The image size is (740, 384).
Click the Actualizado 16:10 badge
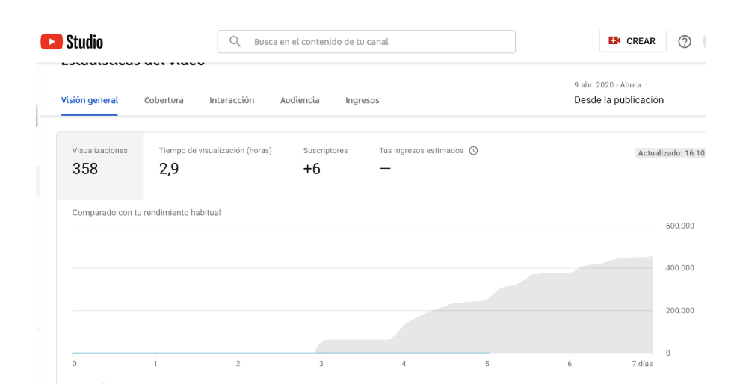[670, 153]
